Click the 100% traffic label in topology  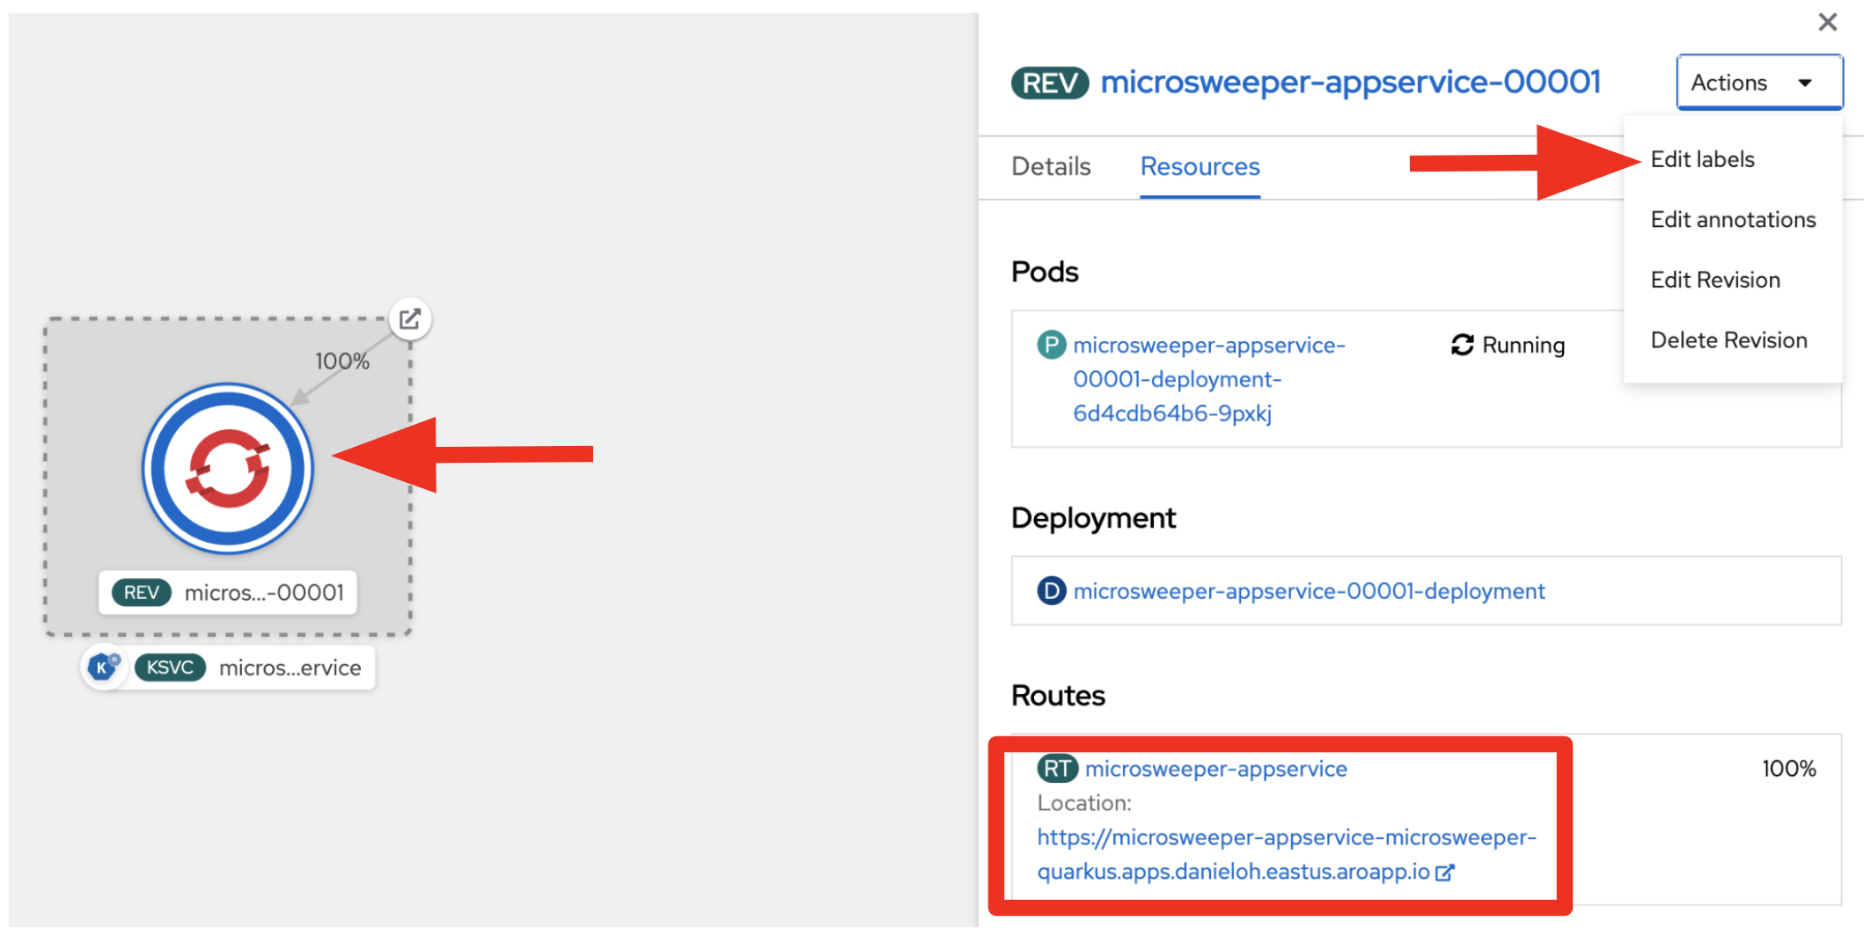(x=342, y=362)
